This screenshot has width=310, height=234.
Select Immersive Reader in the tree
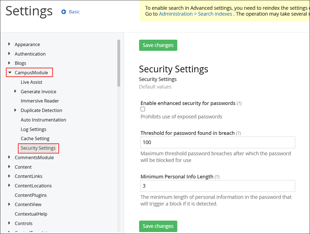pos(40,101)
